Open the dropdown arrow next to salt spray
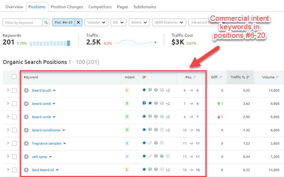 (x=50, y=157)
